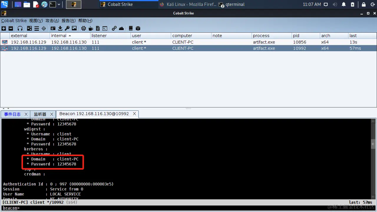The width and height of the screenshot is (377, 212).
Task: Open Credentials via the ID card icon
Action: point(53,28)
